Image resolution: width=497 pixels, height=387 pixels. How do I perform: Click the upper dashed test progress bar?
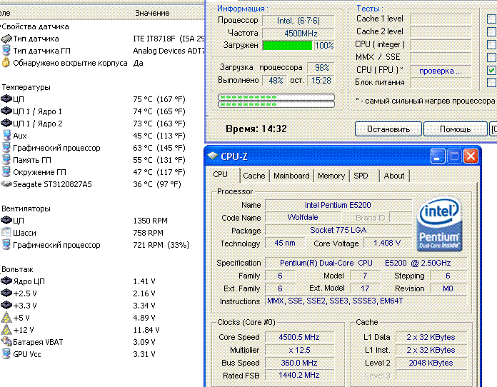click(276, 97)
